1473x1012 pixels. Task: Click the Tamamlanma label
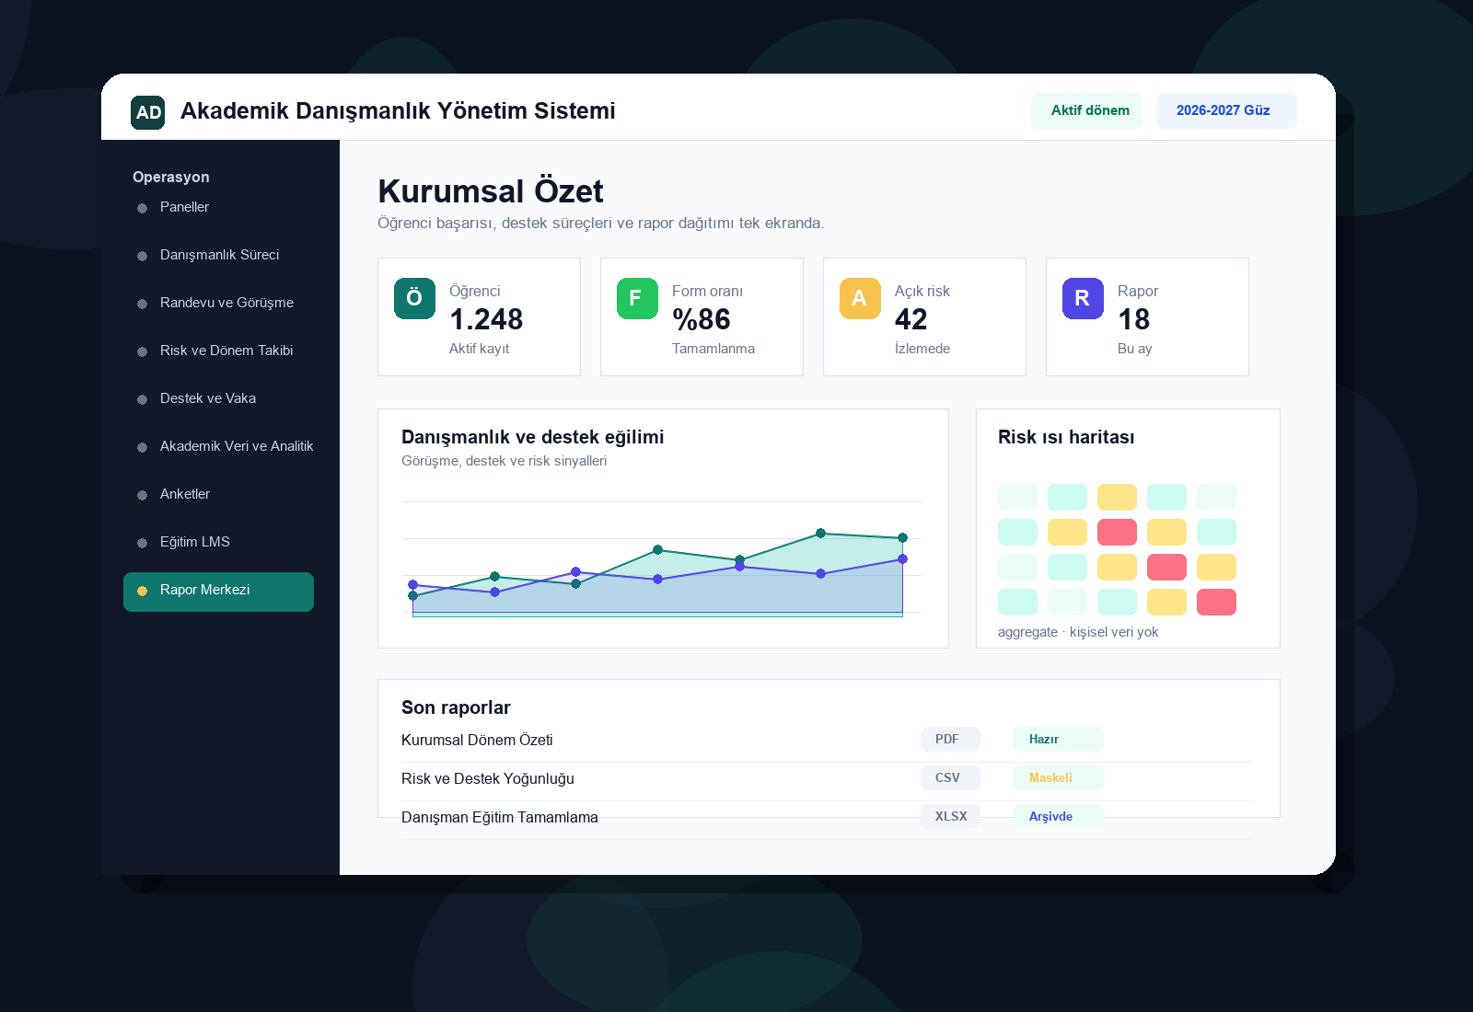click(x=713, y=349)
